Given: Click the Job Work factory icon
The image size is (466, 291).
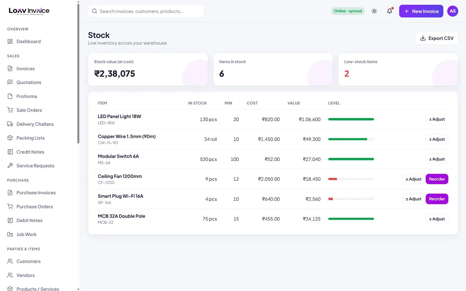Looking at the screenshot, I should click(x=10, y=234).
